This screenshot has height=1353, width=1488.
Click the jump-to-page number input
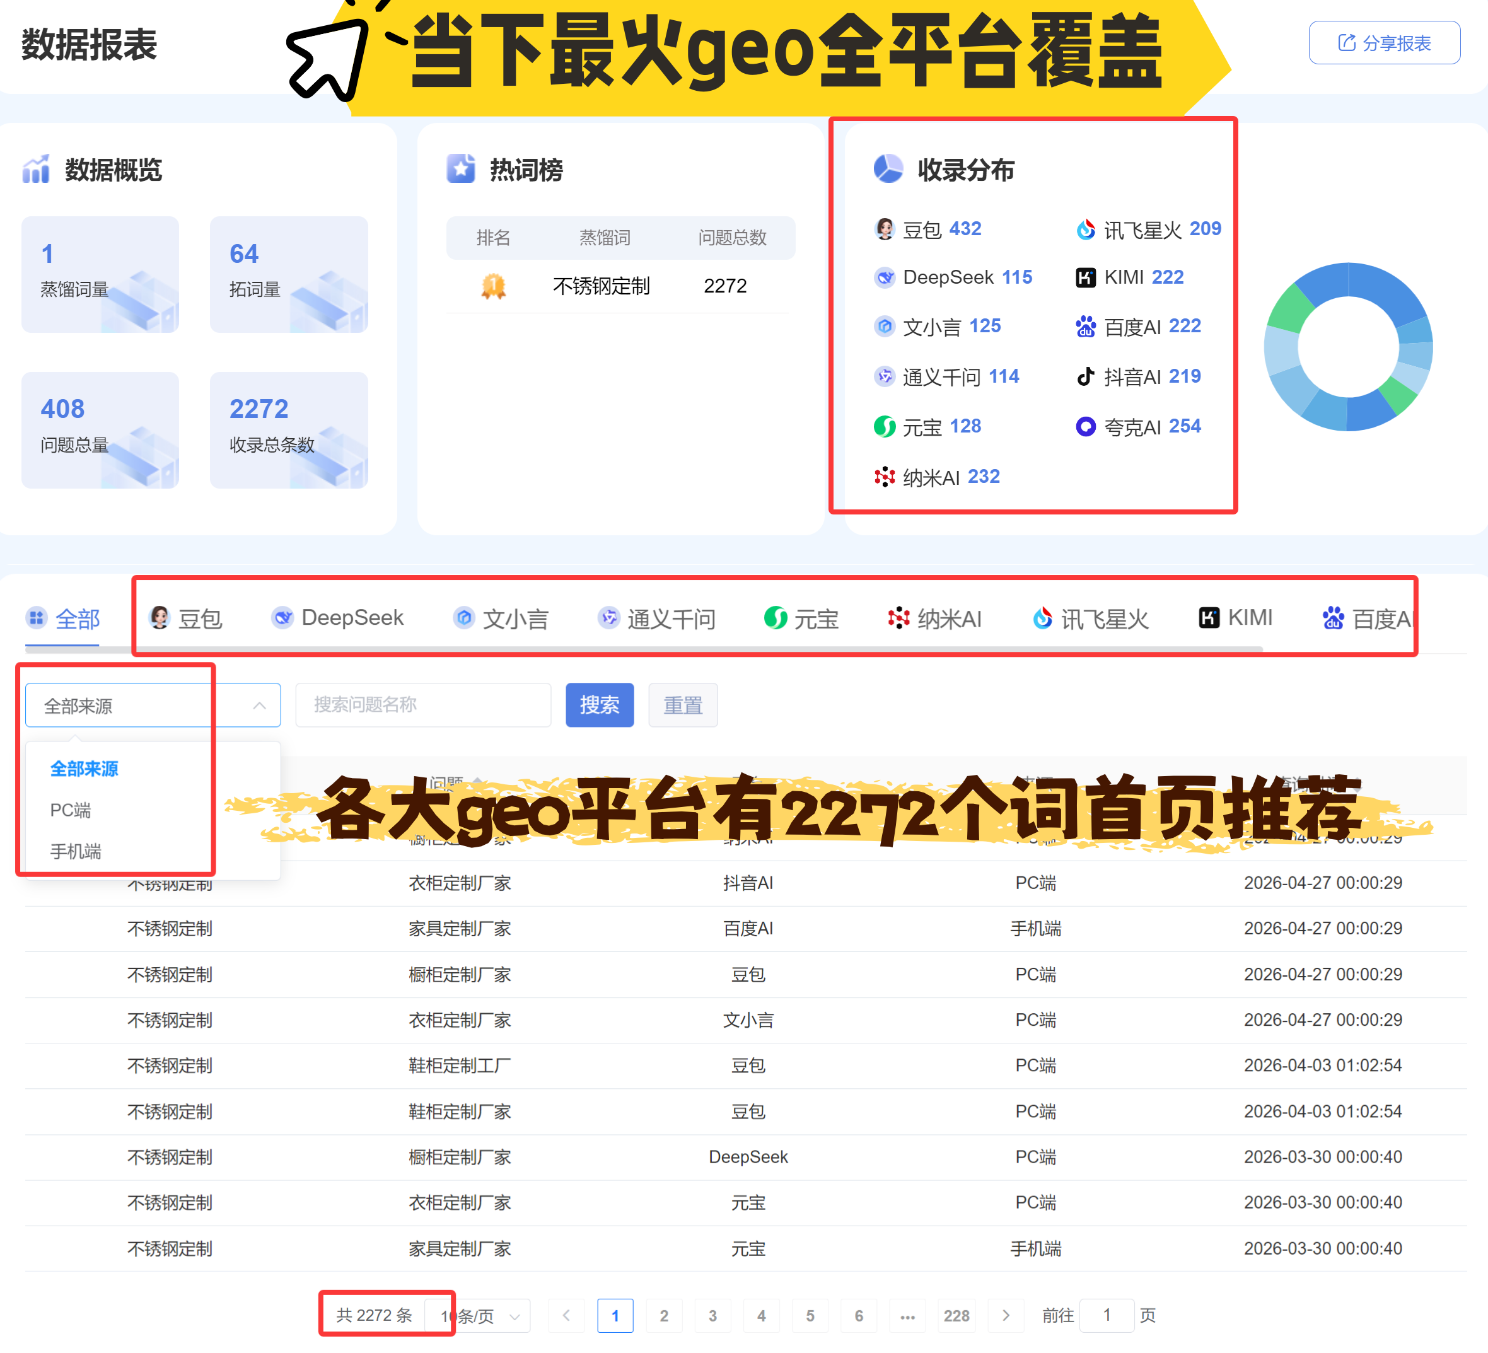(x=1107, y=1316)
